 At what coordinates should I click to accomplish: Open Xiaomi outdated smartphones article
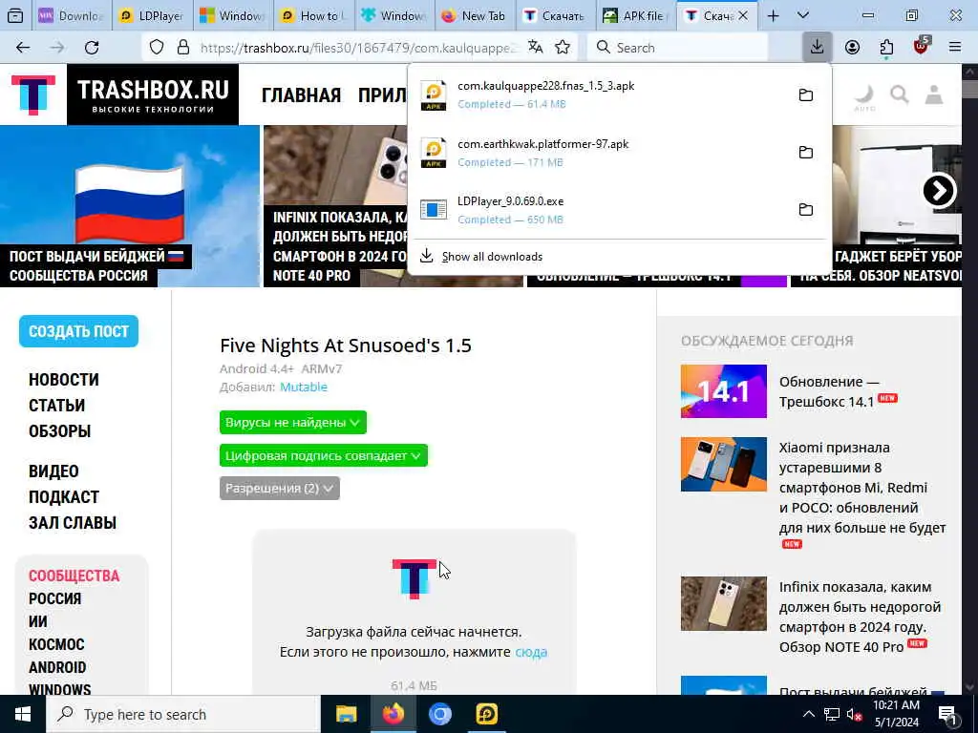pyautogui.click(x=862, y=488)
